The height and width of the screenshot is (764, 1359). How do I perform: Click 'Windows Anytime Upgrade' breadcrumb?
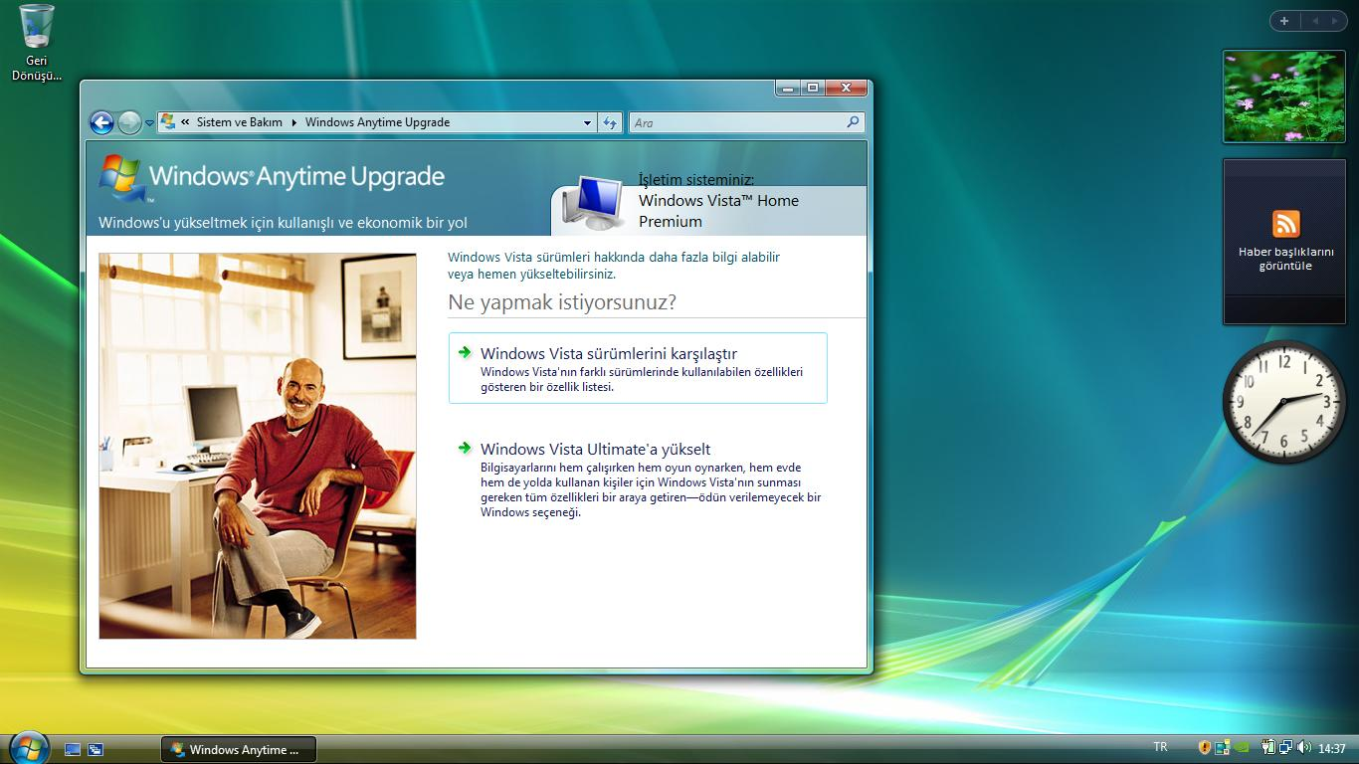point(377,122)
